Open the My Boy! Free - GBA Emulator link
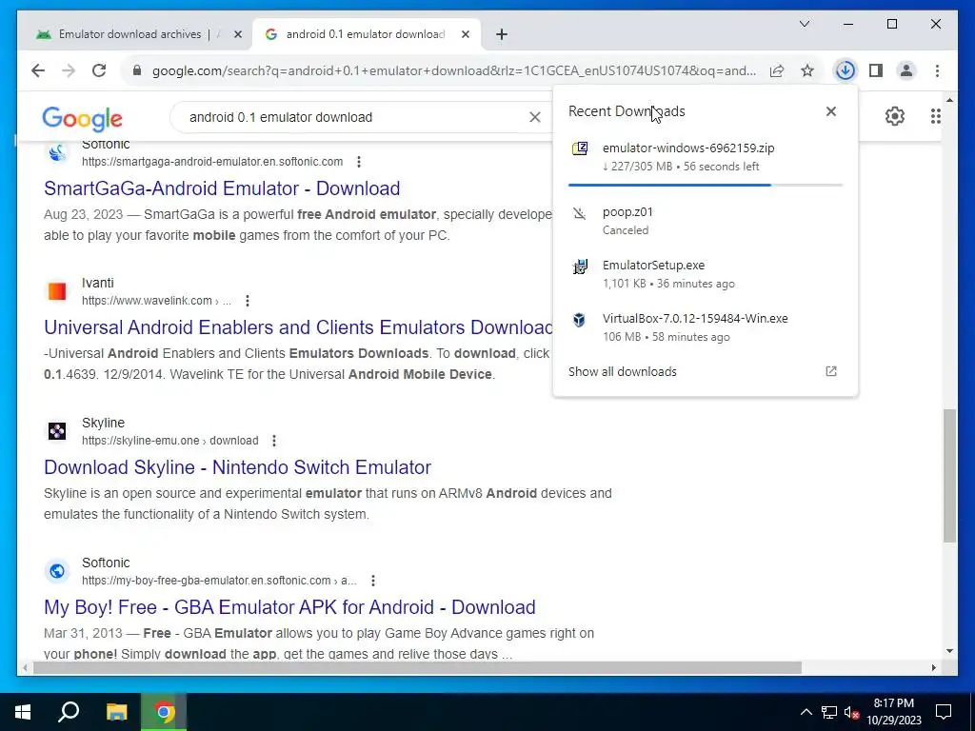The image size is (975, 731). pos(289,607)
